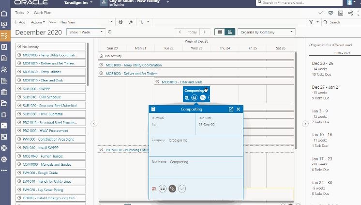
Task: Switch to calendar grid view
Action: click(x=220, y=32)
